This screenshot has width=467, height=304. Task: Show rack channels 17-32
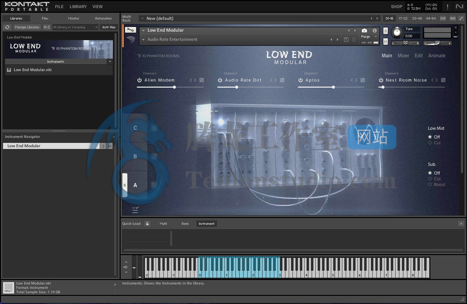403,18
